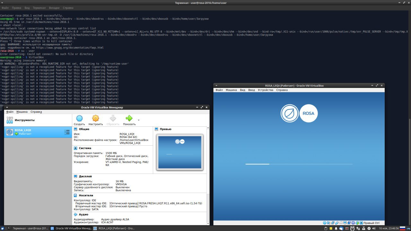411x231 pixels.
Task: Click USB devices pen icon in VM status bar
Action: [x=337, y=223]
